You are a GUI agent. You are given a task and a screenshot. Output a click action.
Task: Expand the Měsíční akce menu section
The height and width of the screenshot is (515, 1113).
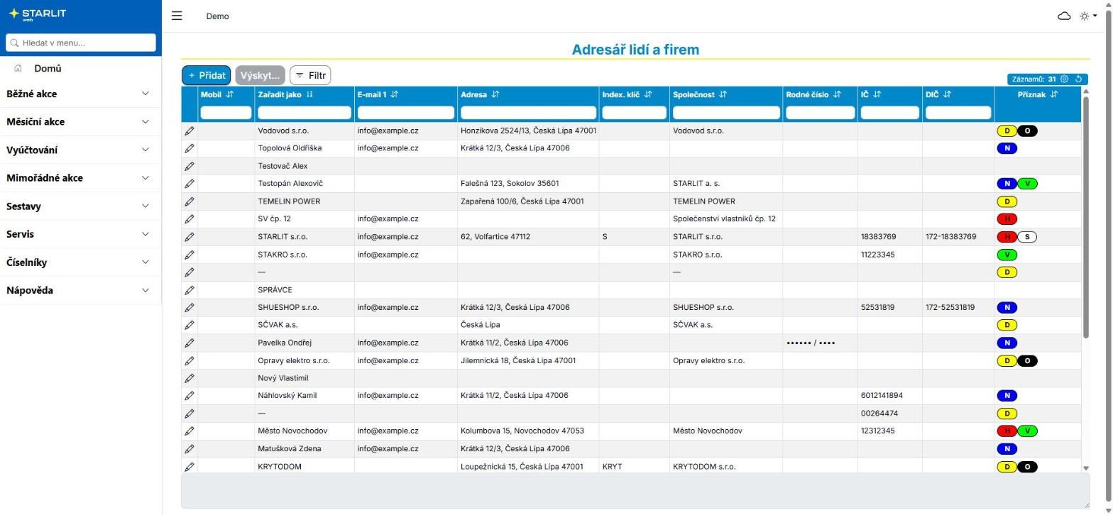pyautogui.click(x=80, y=122)
